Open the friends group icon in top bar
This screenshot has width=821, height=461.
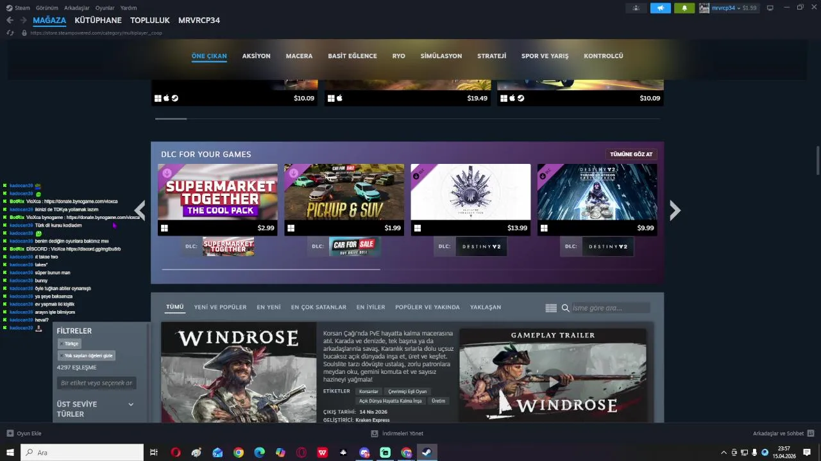tap(636, 8)
